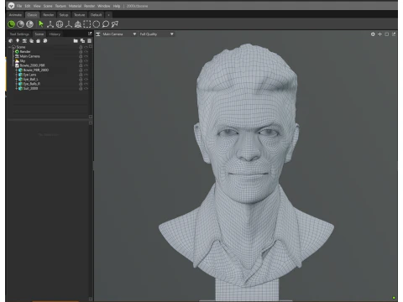Add a new workspace with plus tab
This screenshot has width=403, height=302.
pos(108,15)
